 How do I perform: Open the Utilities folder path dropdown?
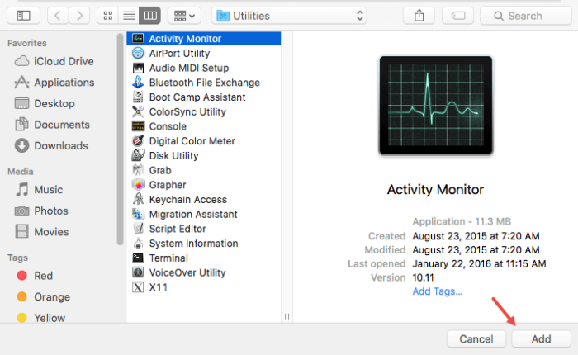click(289, 16)
